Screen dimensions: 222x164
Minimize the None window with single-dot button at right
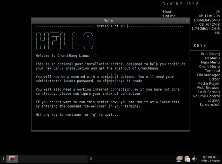click(x=178, y=21)
